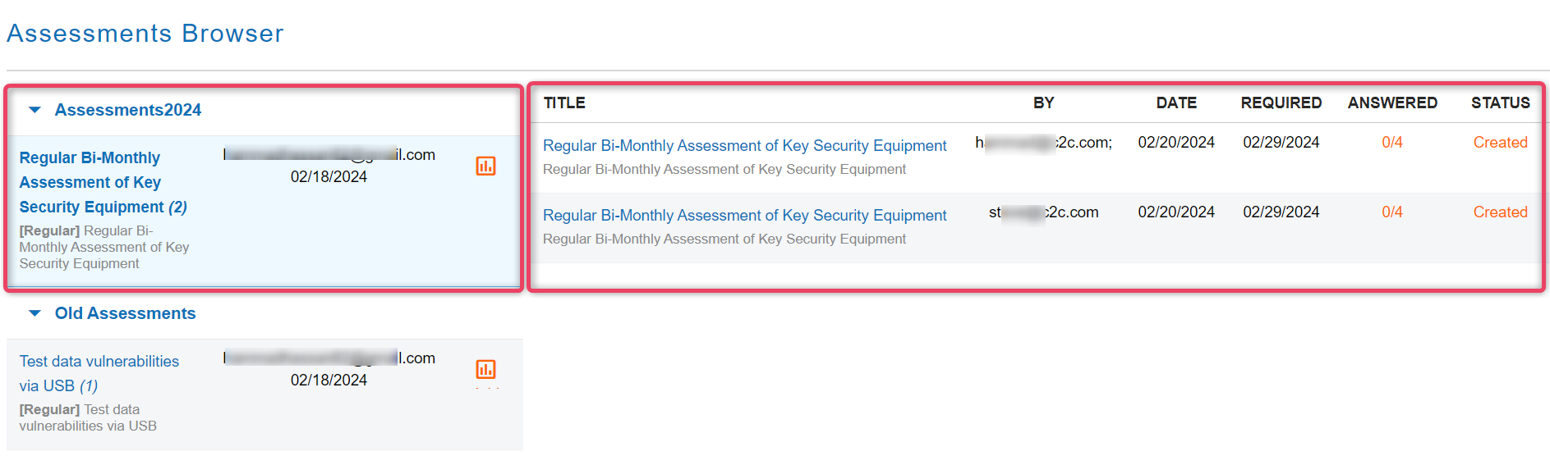The image size is (1550, 465).
Task: Sort by BY column header
Action: click(1043, 103)
